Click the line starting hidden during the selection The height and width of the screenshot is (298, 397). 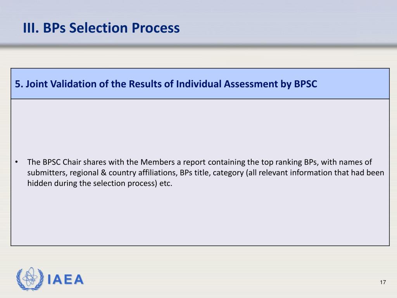100,183
